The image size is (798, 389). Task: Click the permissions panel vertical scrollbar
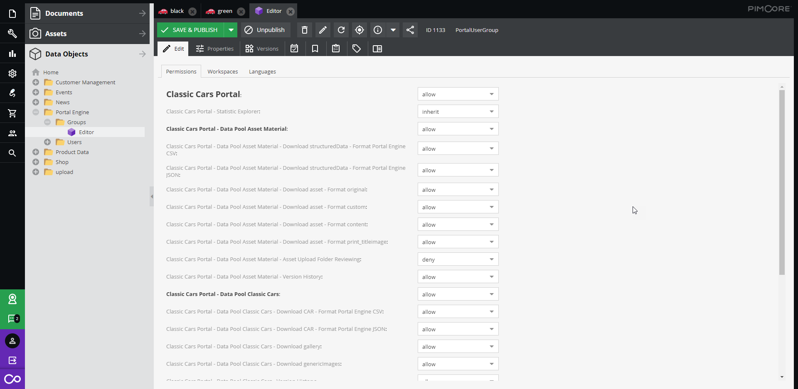coord(782,182)
